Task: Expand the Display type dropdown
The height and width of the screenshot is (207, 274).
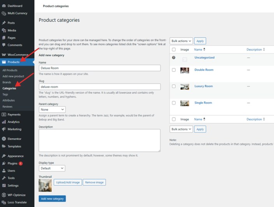Action: pyautogui.click(x=52, y=168)
